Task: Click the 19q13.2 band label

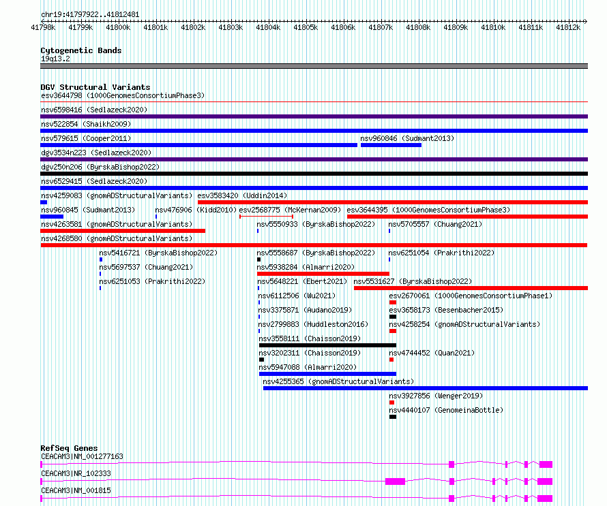Action: point(55,59)
